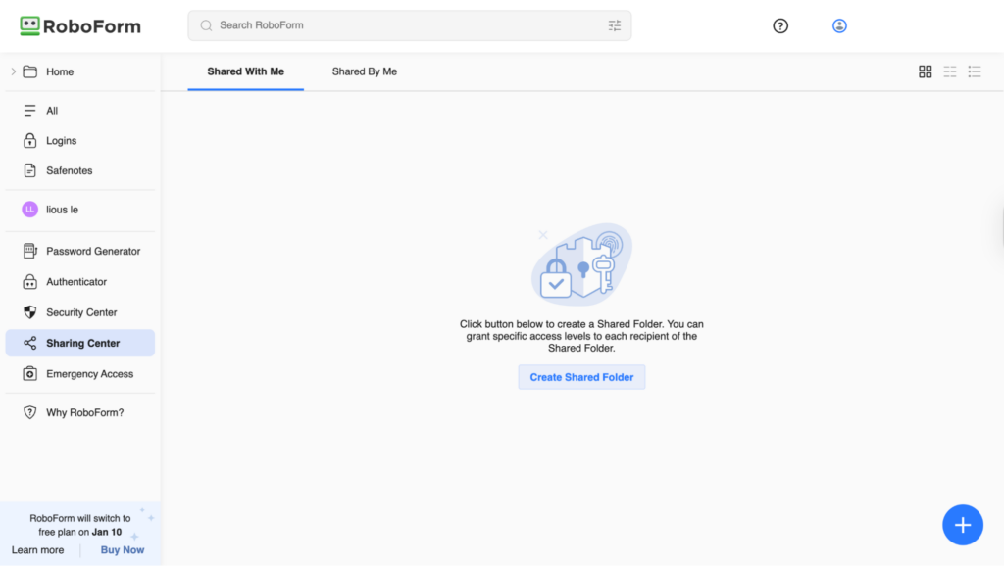Screen dimensions: 1004x566
Task: Select Sharing Center in sidebar
Action: pyautogui.click(x=80, y=344)
